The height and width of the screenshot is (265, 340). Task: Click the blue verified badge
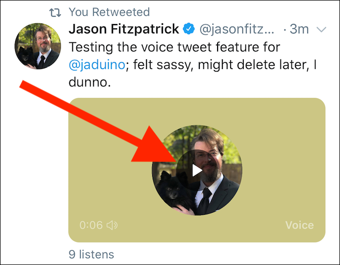188,29
